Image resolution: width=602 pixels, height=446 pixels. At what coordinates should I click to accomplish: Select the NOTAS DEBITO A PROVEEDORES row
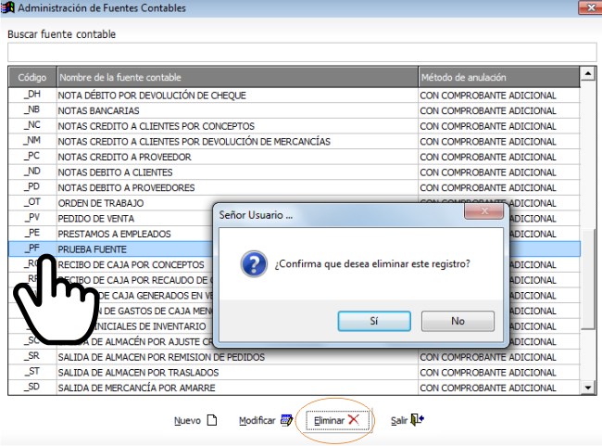tap(295, 187)
